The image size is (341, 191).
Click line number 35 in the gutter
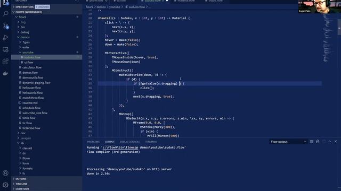[90, 84]
